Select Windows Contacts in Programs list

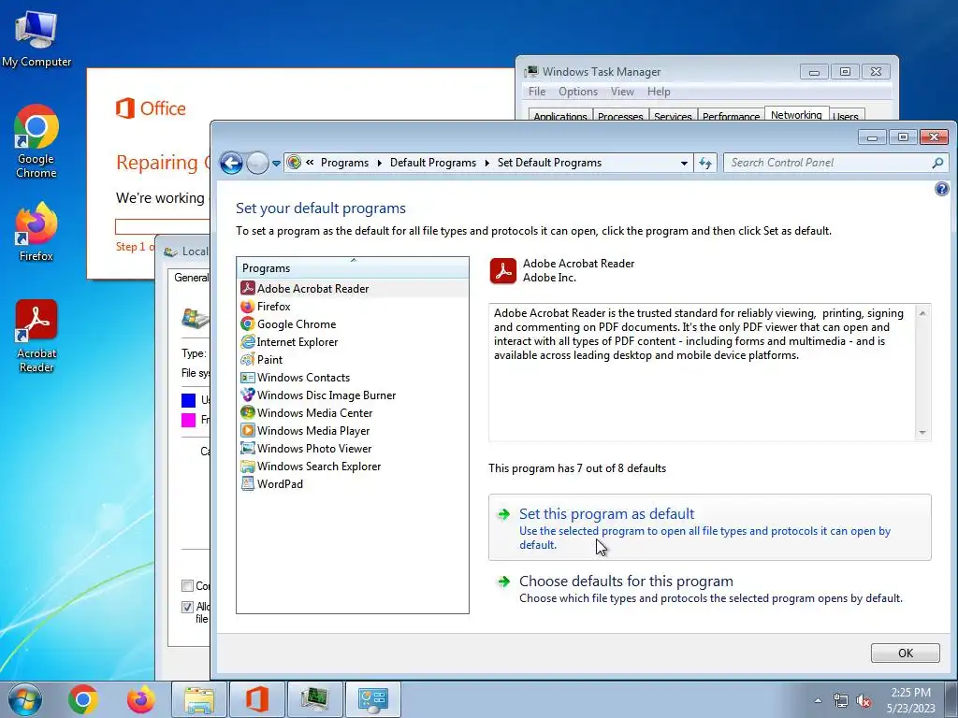click(353, 377)
